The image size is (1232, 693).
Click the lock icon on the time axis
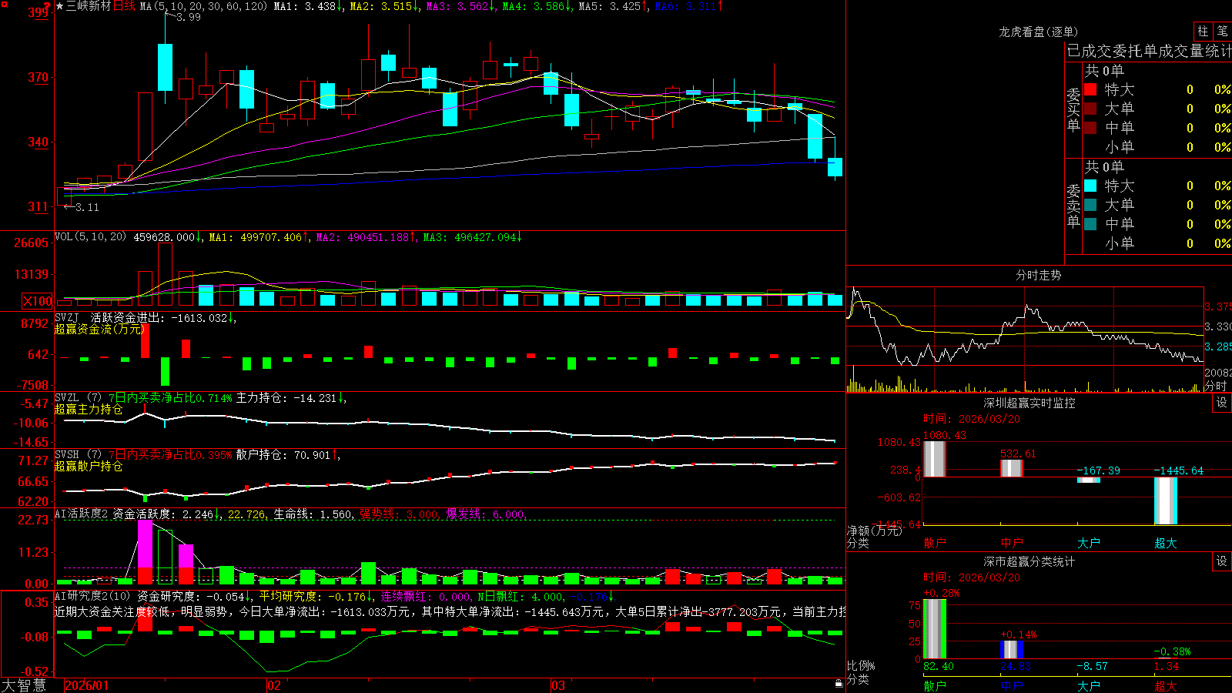tap(839, 684)
